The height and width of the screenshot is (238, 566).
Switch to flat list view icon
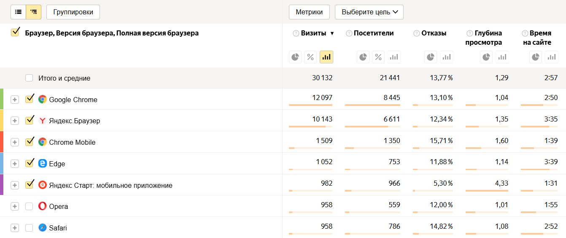[18, 12]
